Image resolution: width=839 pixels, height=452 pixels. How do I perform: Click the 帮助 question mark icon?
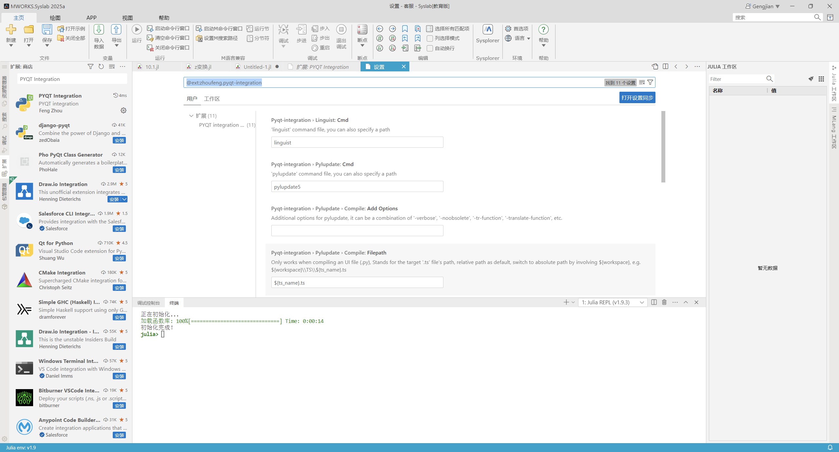coord(543,29)
